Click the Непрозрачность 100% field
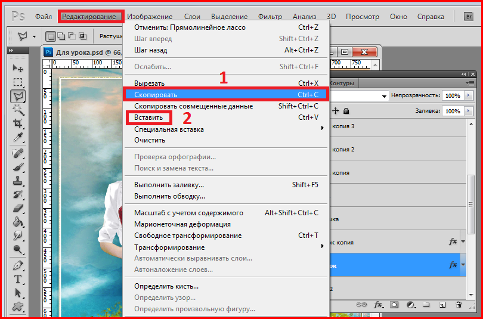Image resolution: width=483 pixels, height=319 pixels. (453, 95)
